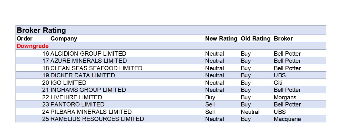The image size is (351, 131).
Task: Click the PANTORO LIMITED cell
Action: tap(77, 104)
